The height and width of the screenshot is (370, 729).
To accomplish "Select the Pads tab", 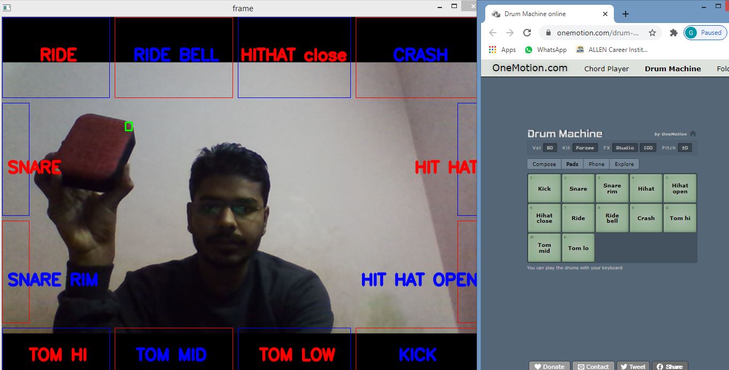I will tap(572, 164).
